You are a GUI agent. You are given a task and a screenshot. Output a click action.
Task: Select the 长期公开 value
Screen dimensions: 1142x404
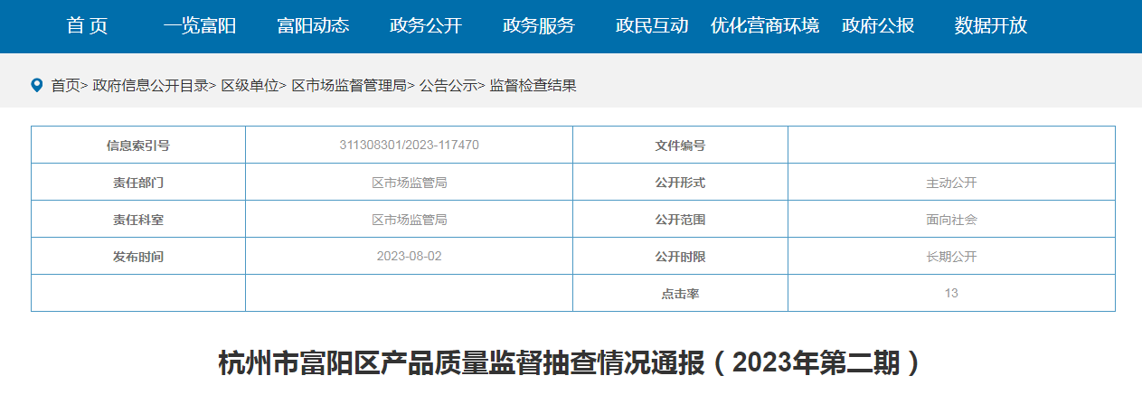coord(951,256)
